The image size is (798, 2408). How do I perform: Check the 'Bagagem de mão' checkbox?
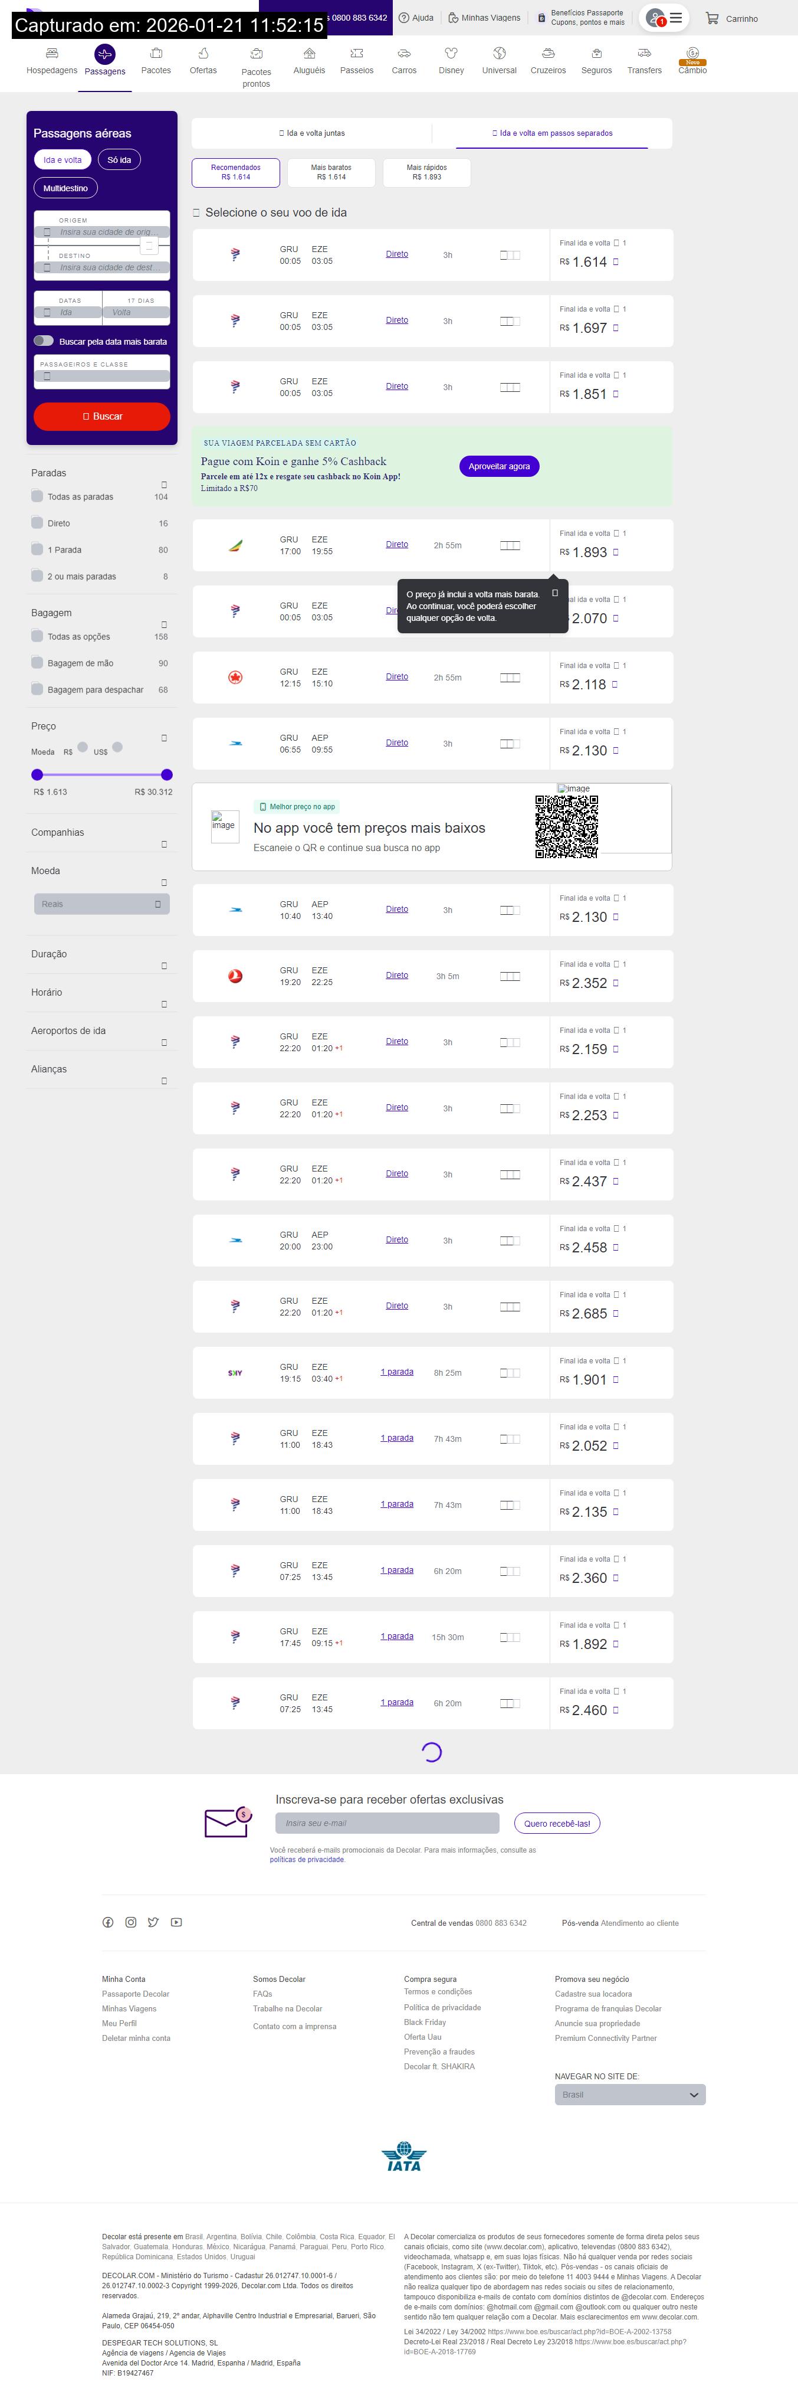pyautogui.click(x=37, y=663)
